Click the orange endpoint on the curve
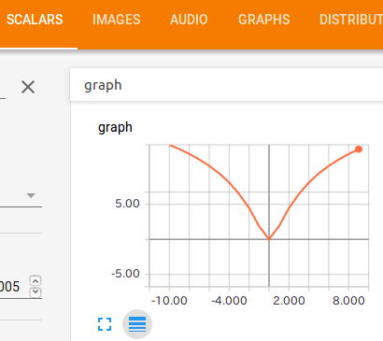The width and height of the screenshot is (383, 341). (359, 149)
